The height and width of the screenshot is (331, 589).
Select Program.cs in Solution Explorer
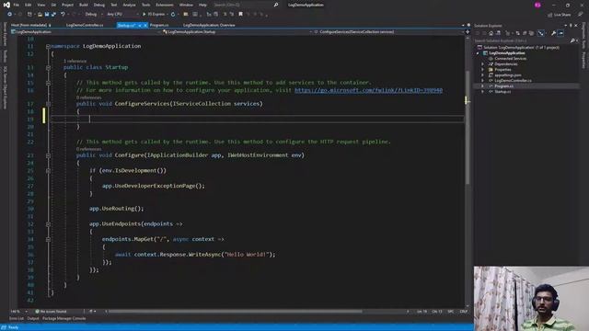point(503,86)
